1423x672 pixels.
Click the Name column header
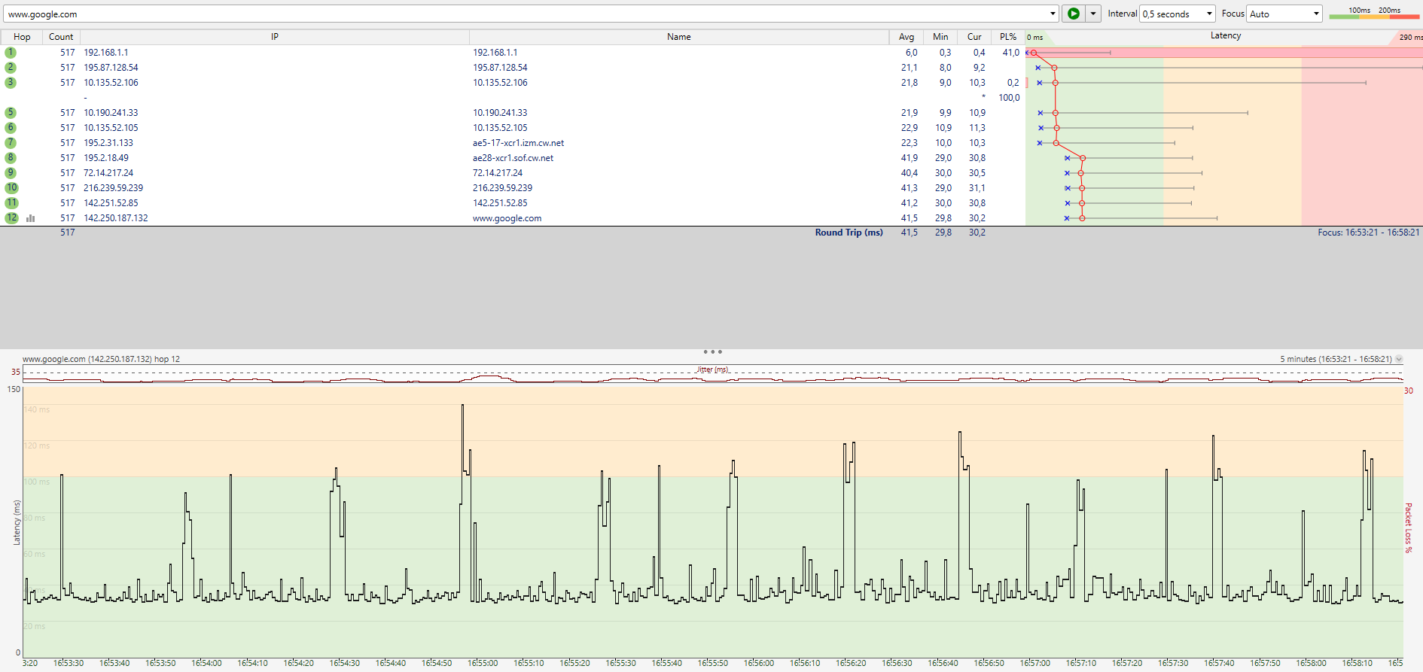[679, 37]
